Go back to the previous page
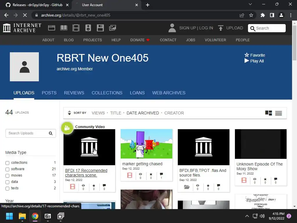 [6, 15]
